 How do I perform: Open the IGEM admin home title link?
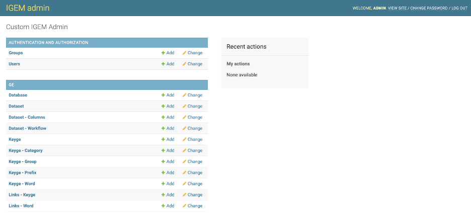point(28,8)
